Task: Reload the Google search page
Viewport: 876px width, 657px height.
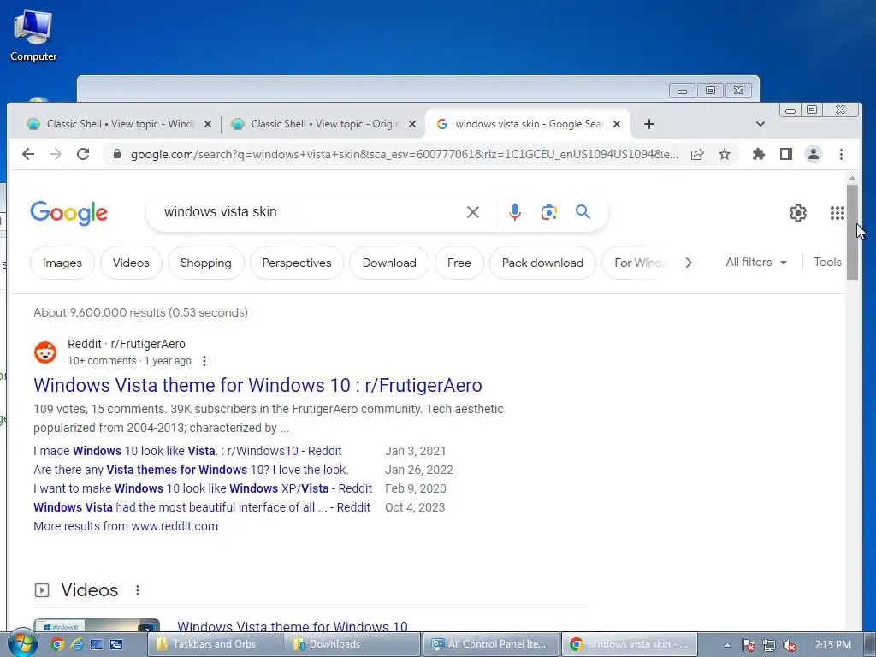Action: point(83,154)
